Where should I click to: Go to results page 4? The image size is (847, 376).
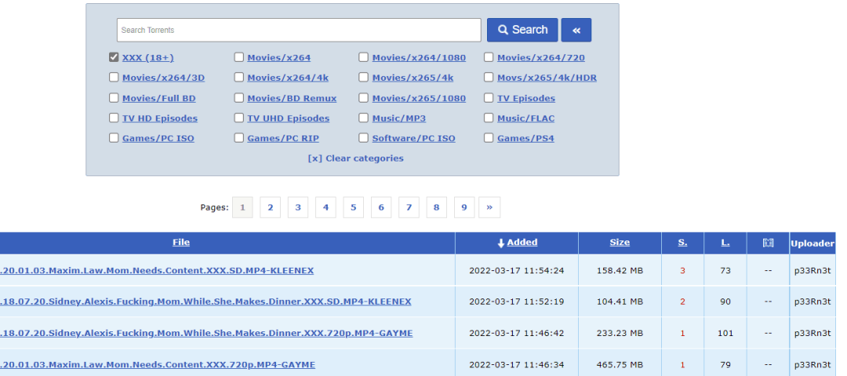[x=325, y=207]
